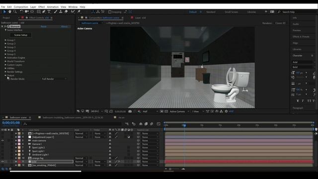This screenshot has height=179, width=318.
Task: Select the Brush tool
Action: pyautogui.click(x=55, y=12)
